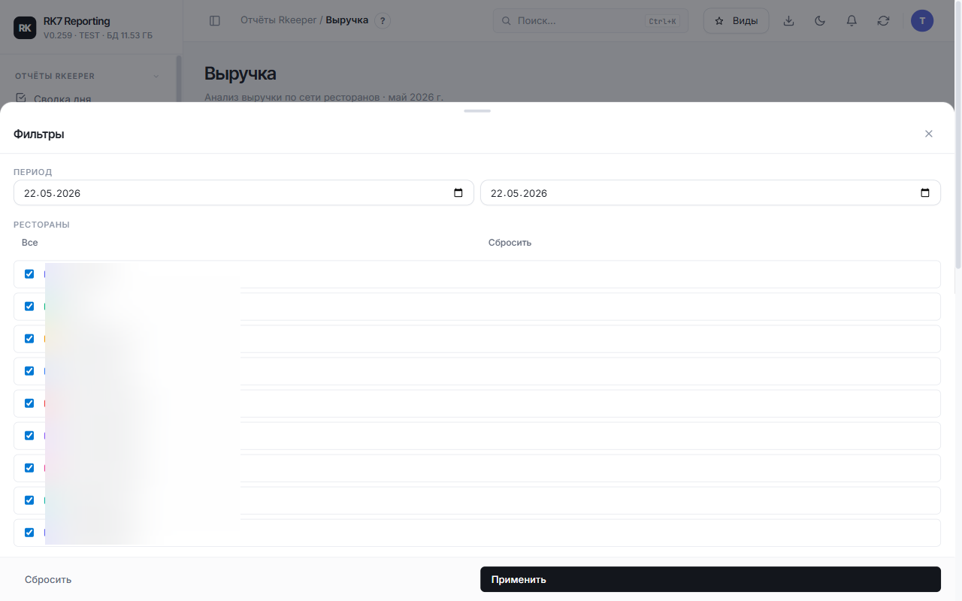Click the Ctrl+K shortcut badge
Image resolution: width=962 pixels, height=601 pixels.
pyautogui.click(x=662, y=21)
